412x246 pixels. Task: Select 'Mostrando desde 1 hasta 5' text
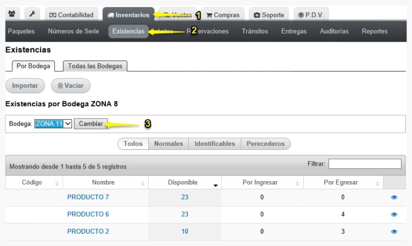48,167
